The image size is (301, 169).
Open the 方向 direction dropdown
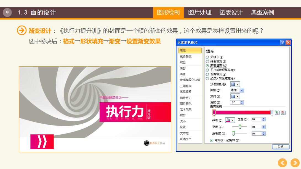[x=235, y=96]
